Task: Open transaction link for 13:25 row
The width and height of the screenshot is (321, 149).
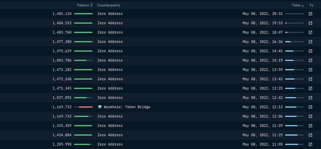Action: 310,88
